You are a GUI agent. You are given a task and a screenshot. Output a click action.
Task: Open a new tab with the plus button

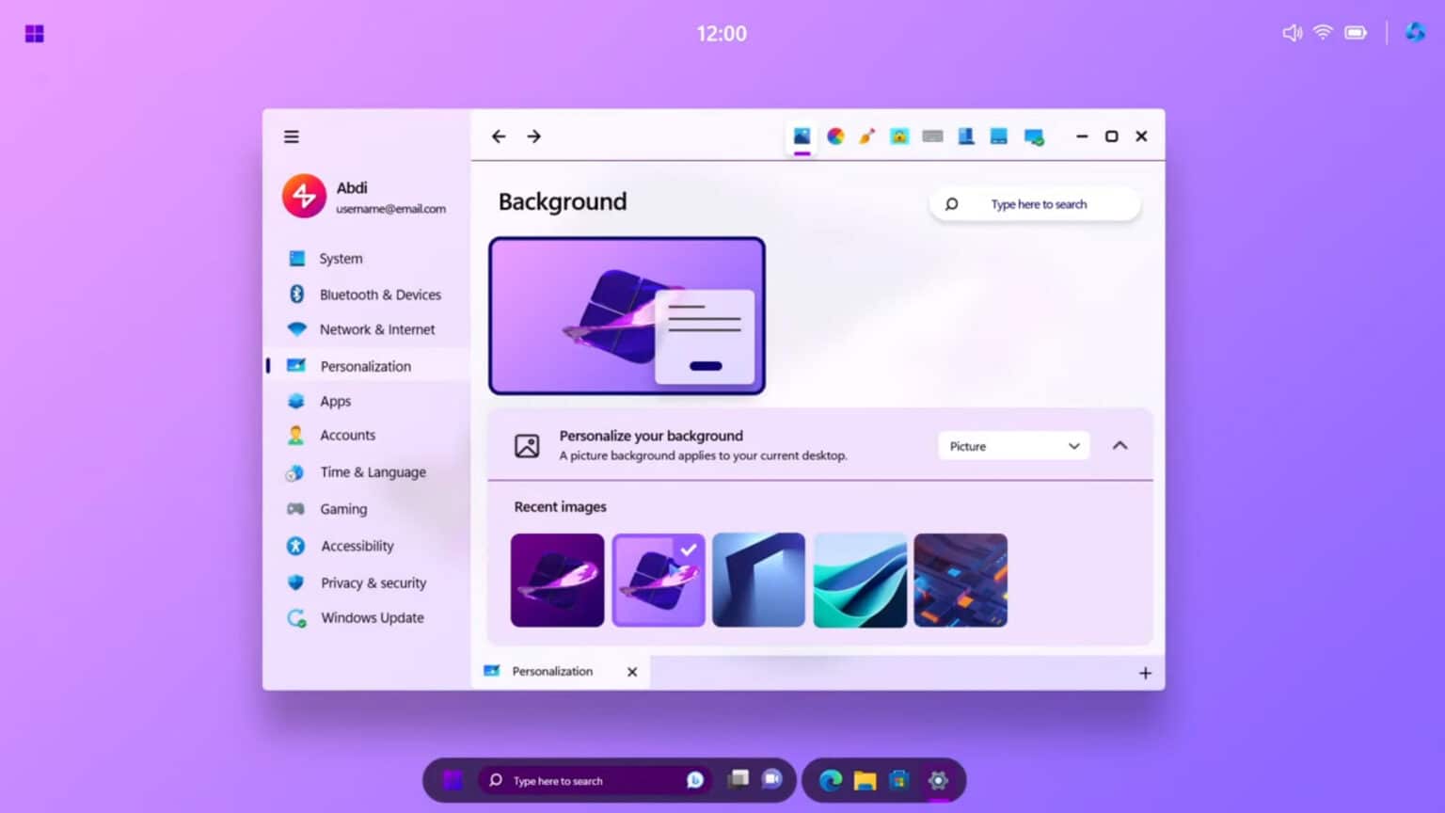coord(1145,672)
